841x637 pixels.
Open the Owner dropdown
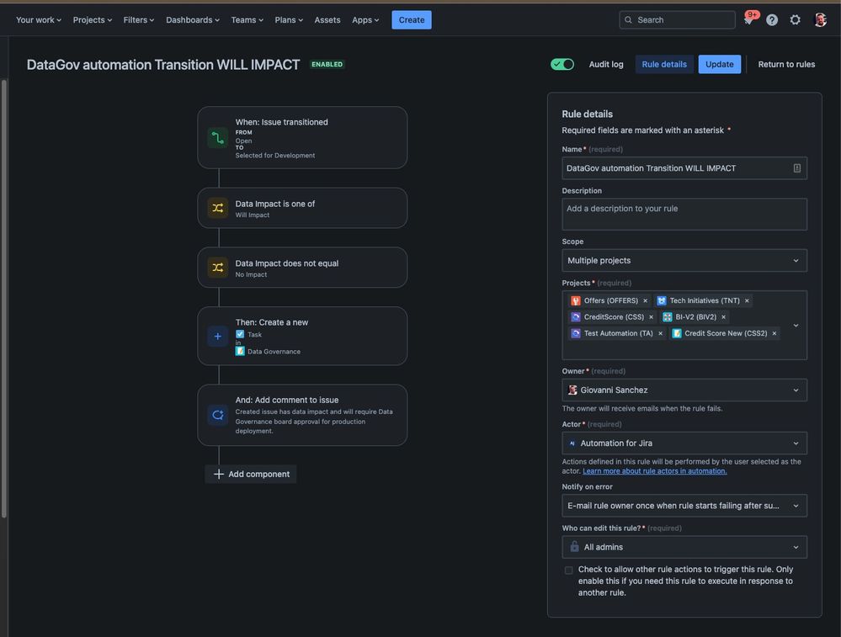click(684, 390)
